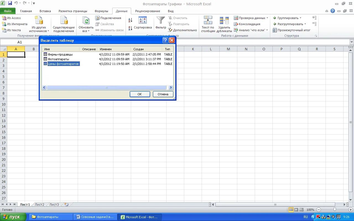Open Connections (Подключения) in the ribbon
This screenshot has height=221, width=354.
coord(108,18)
